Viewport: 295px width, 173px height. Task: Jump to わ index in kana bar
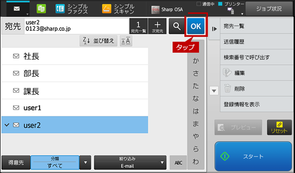(x=195, y=161)
